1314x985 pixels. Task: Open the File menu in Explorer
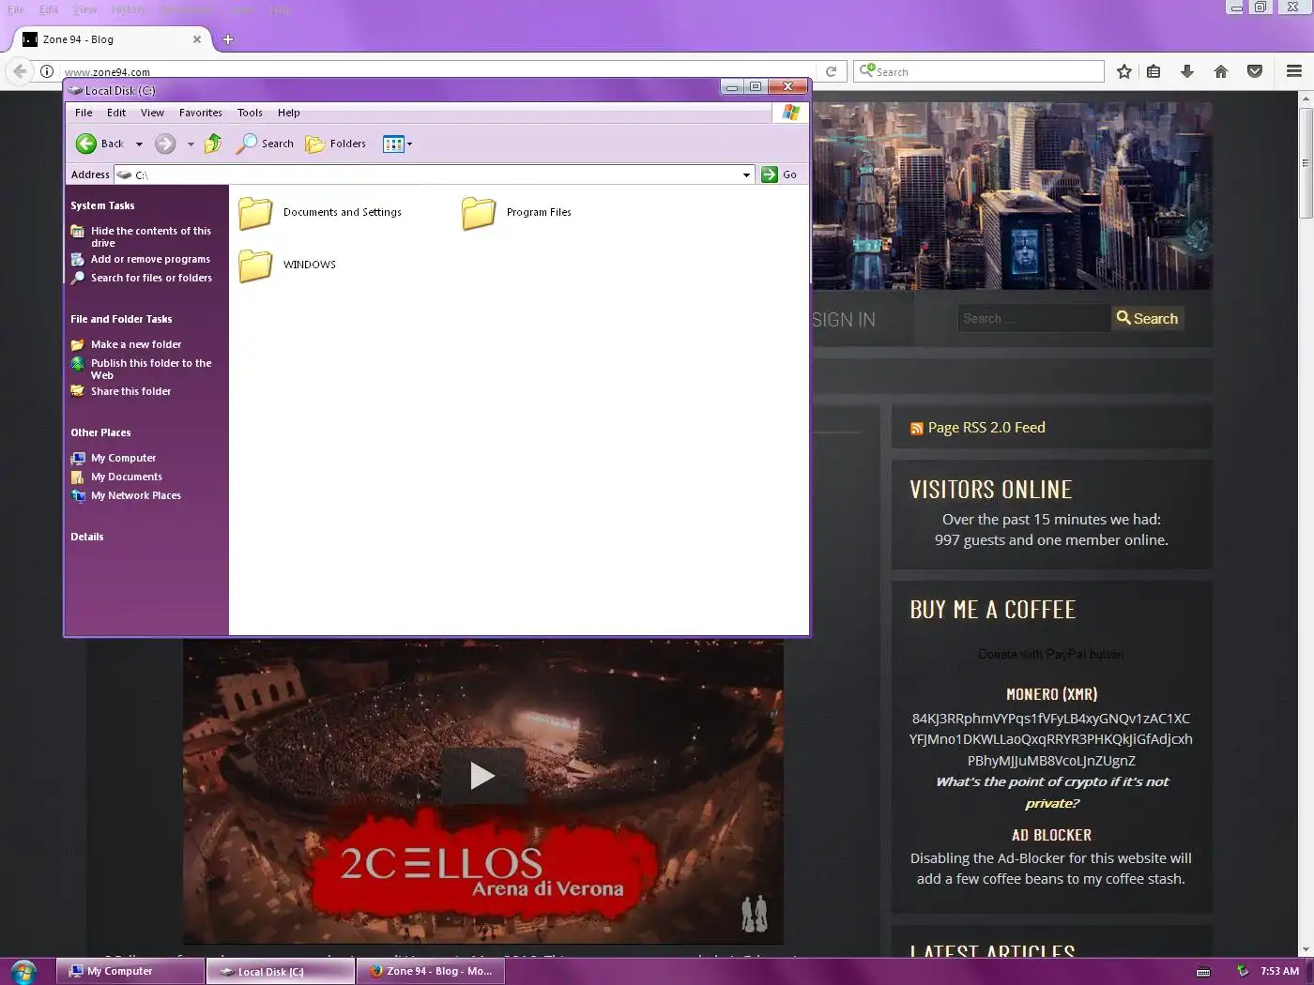pos(84,113)
